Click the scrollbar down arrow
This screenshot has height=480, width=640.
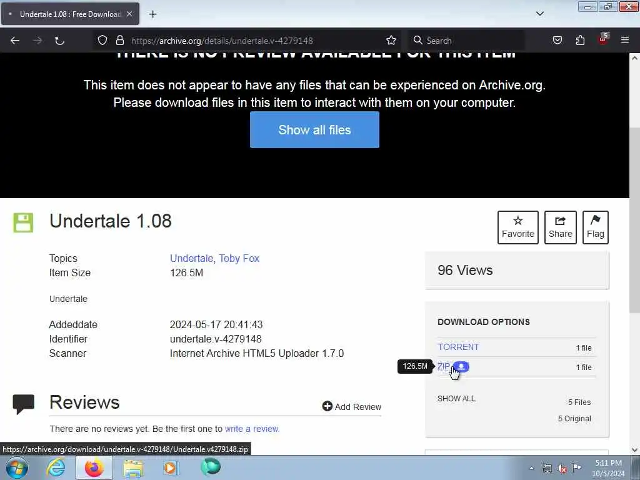click(x=634, y=450)
